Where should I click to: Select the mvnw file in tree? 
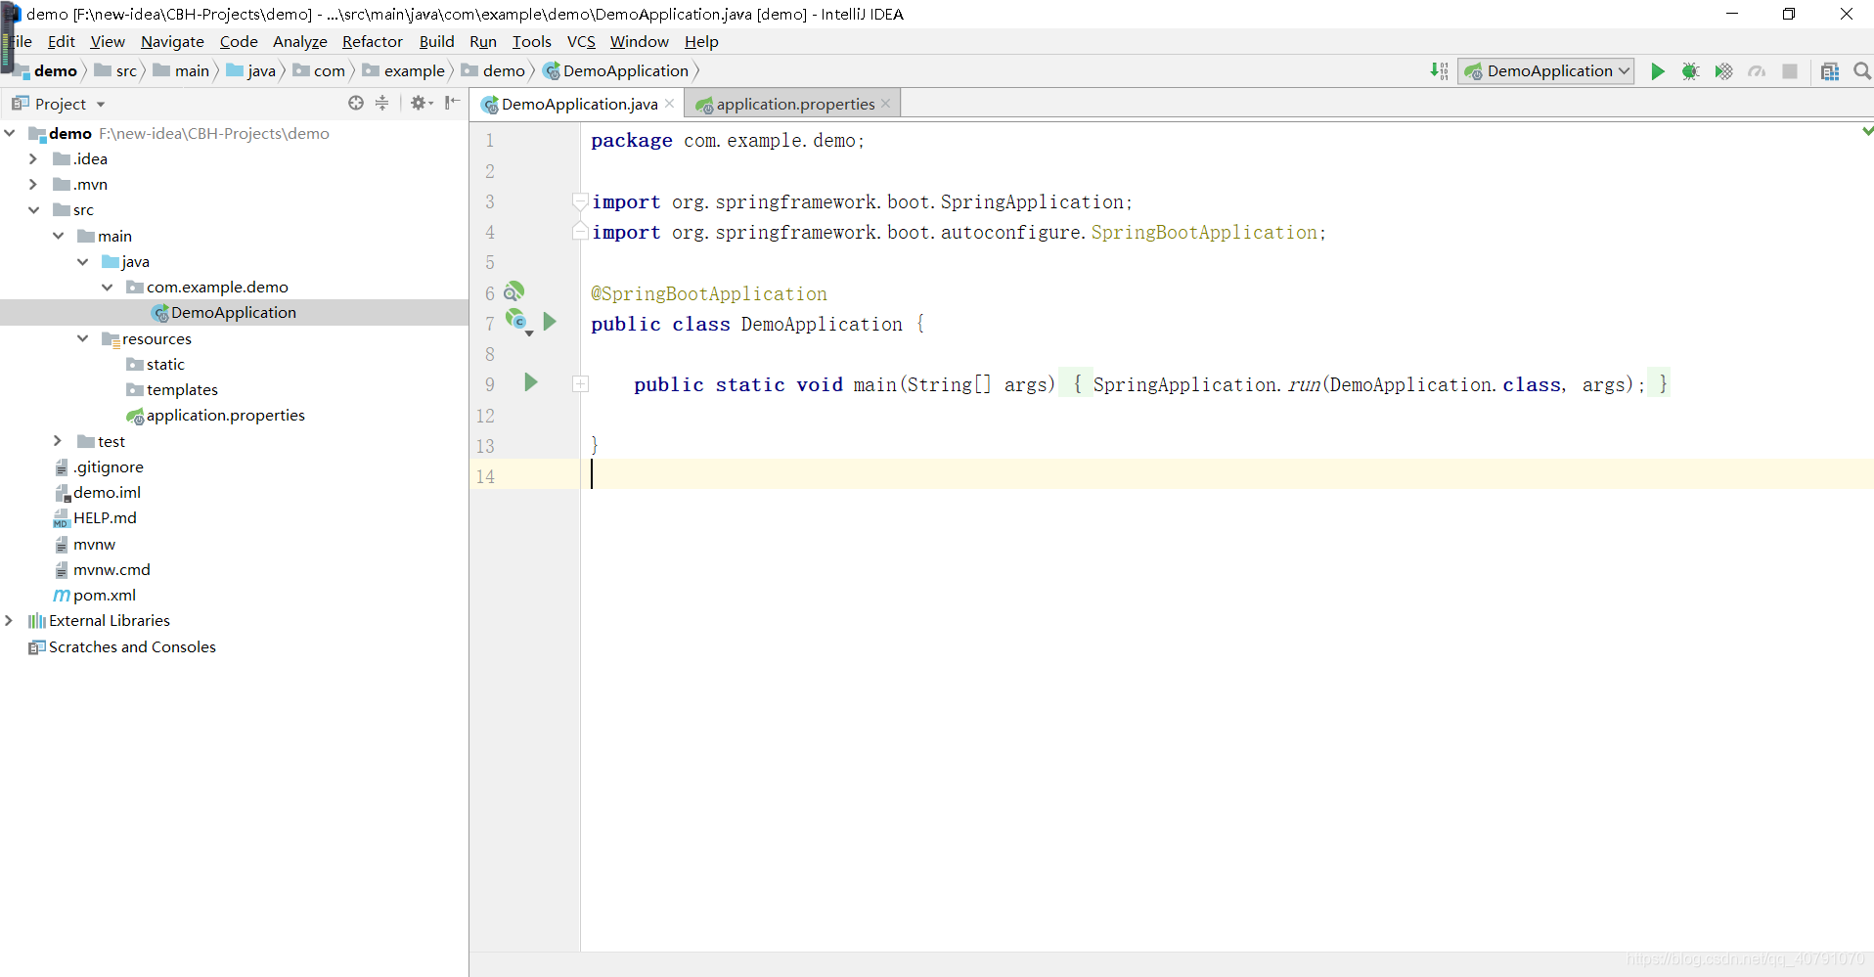(x=85, y=545)
